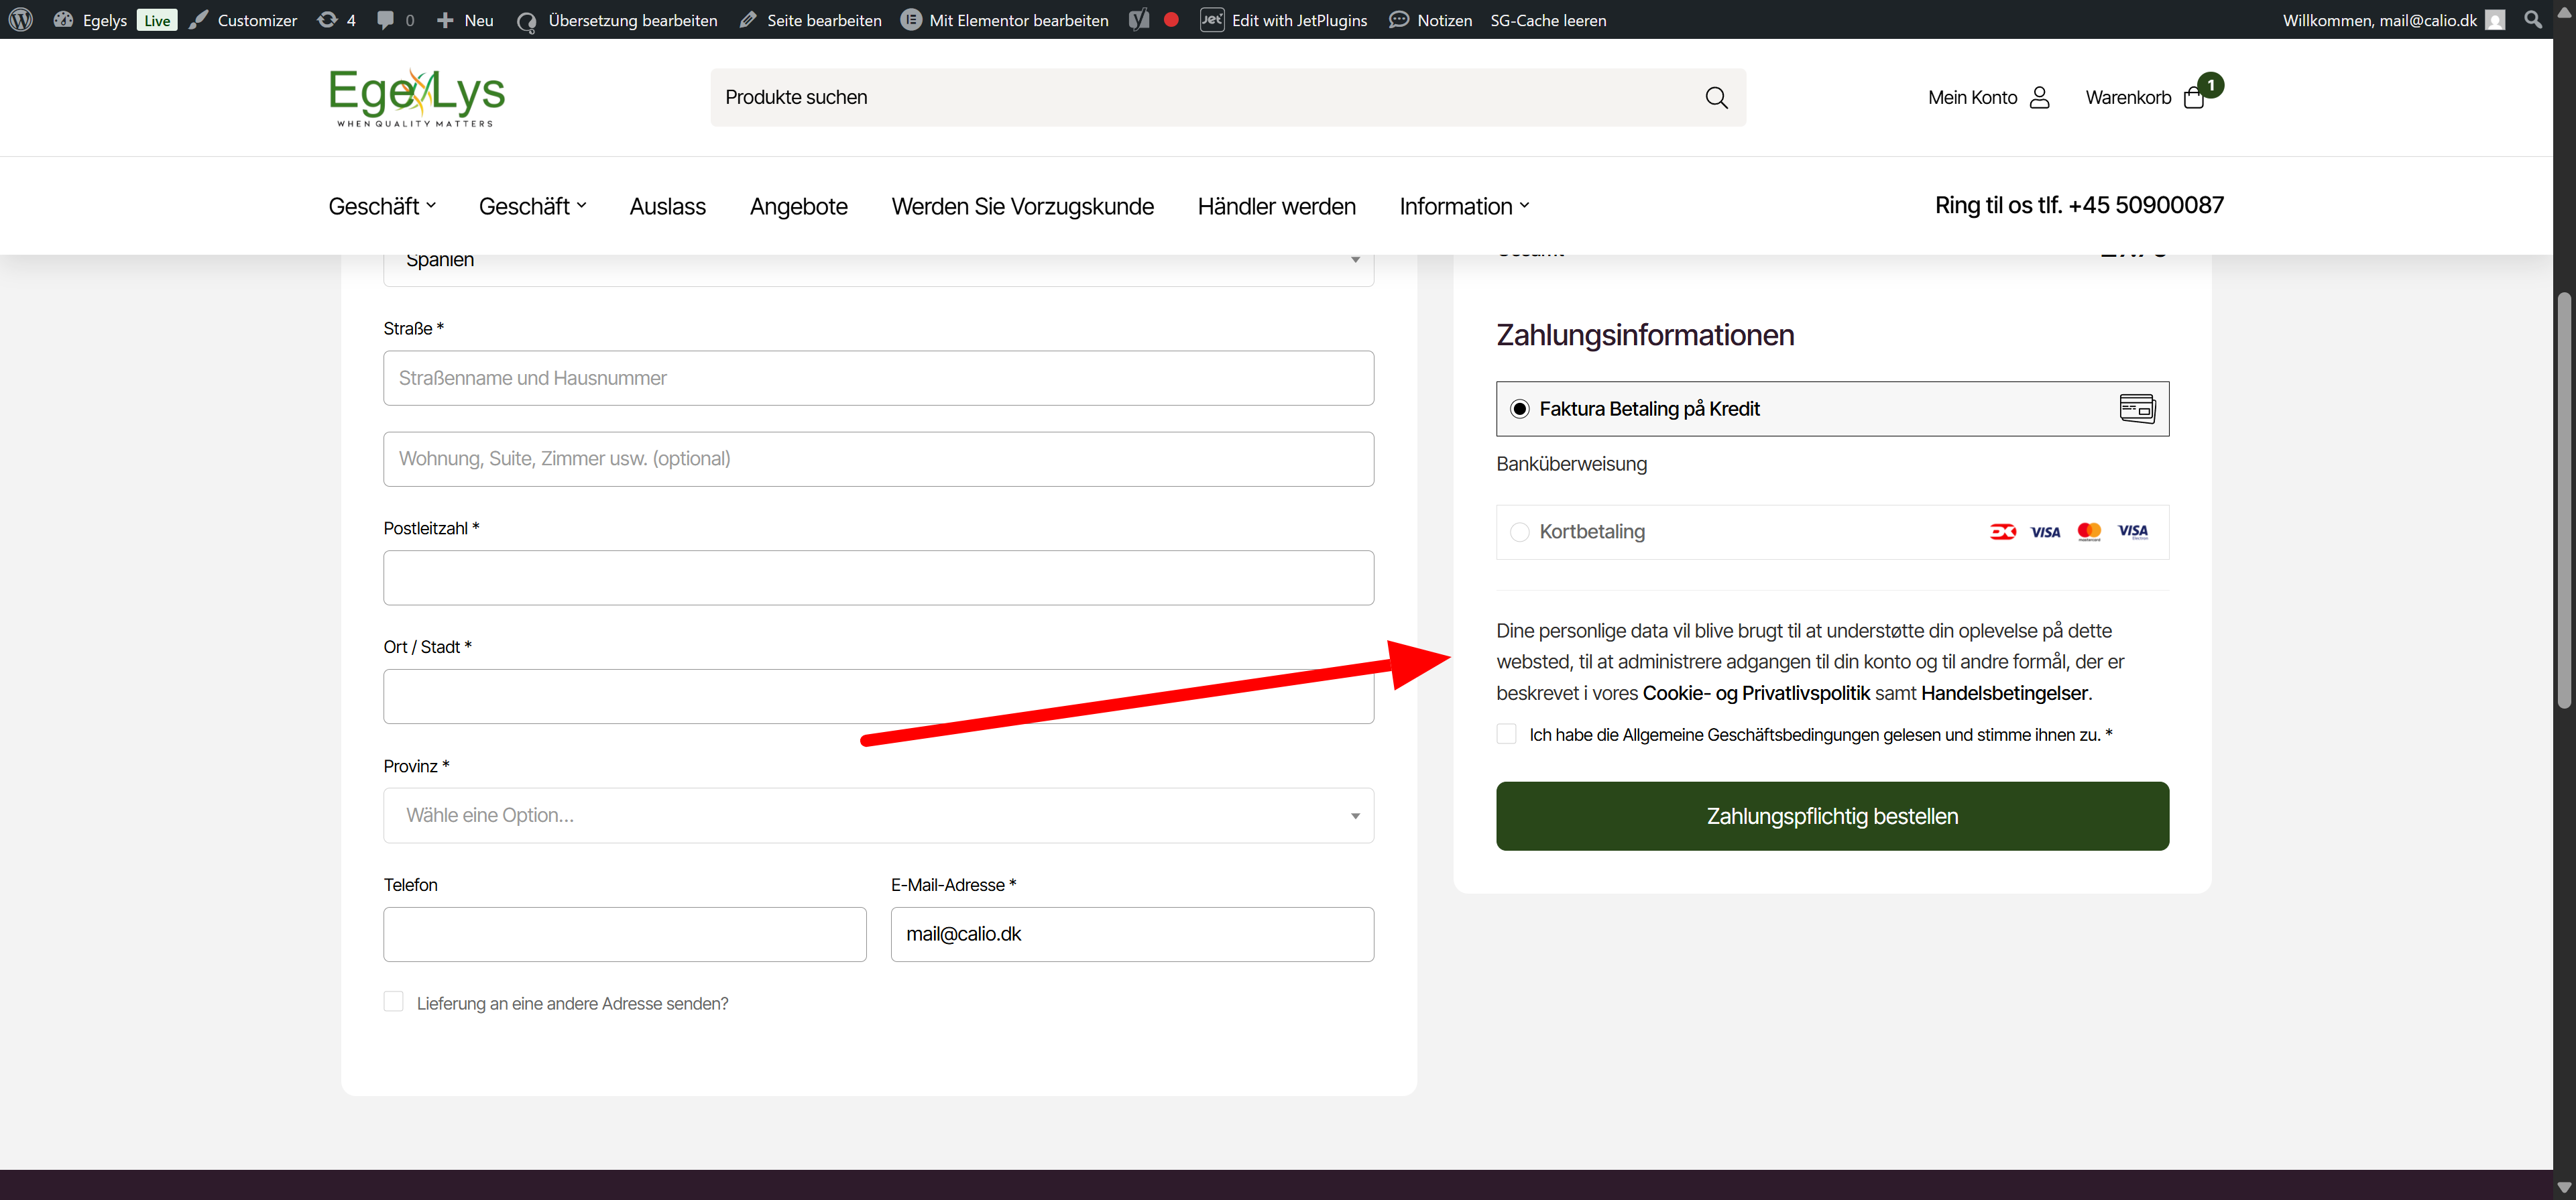Click the updates refresh icon showing 4

tap(327, 20)
